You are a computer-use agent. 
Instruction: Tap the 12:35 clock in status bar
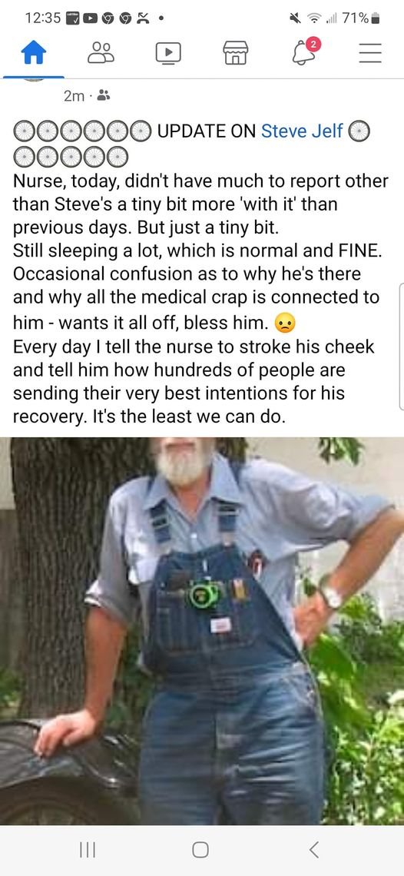(x=42, y=18)
